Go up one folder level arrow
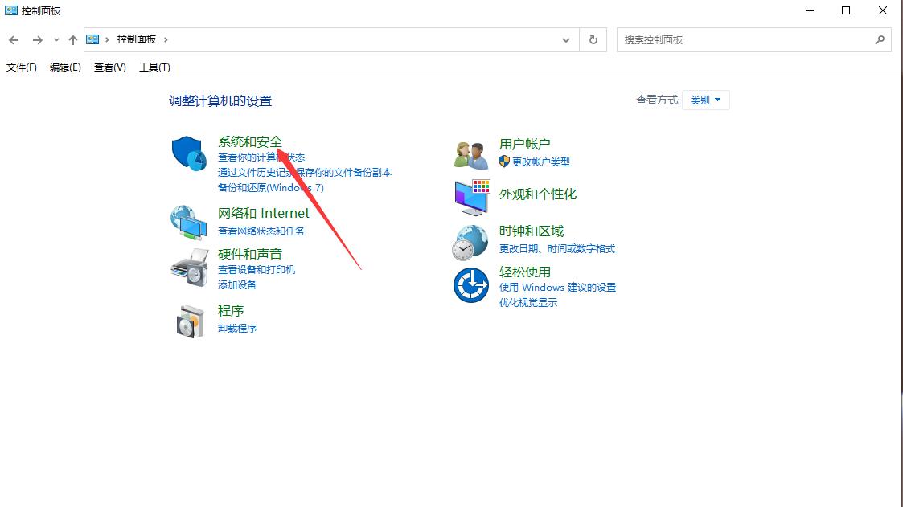 click(x=73, y=39)
